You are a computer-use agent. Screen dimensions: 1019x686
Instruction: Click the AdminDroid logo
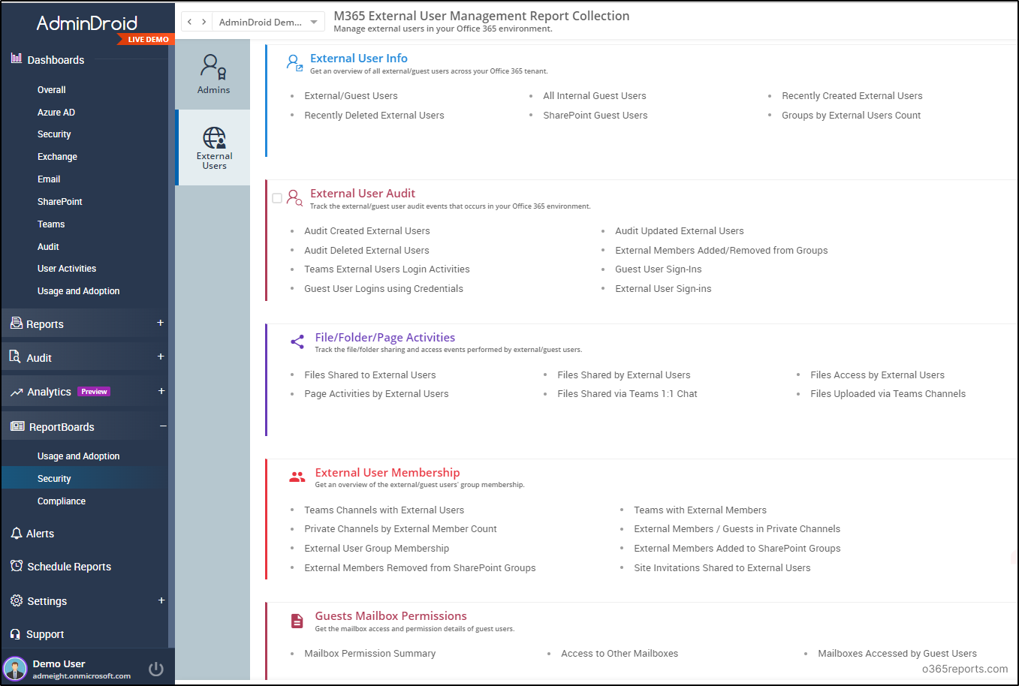87,23
